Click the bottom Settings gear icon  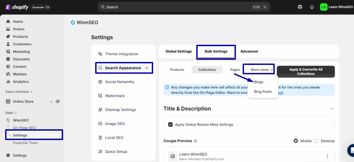[x=8, y=155]
